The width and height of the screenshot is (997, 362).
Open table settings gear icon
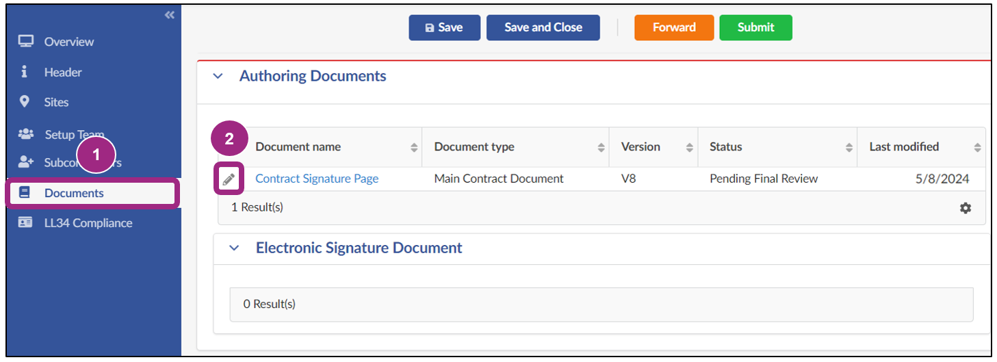pos(966,208)
